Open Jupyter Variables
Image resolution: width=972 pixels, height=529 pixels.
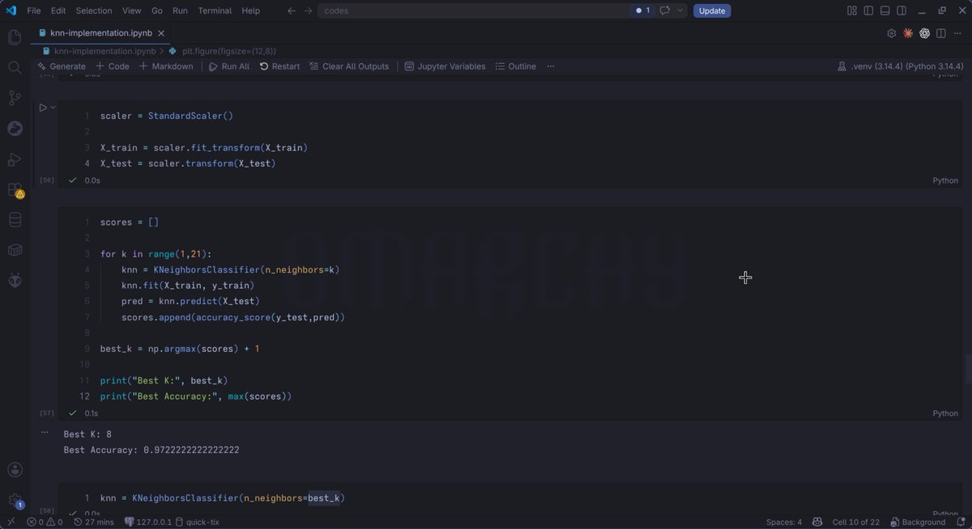click(x=446, y=66)
